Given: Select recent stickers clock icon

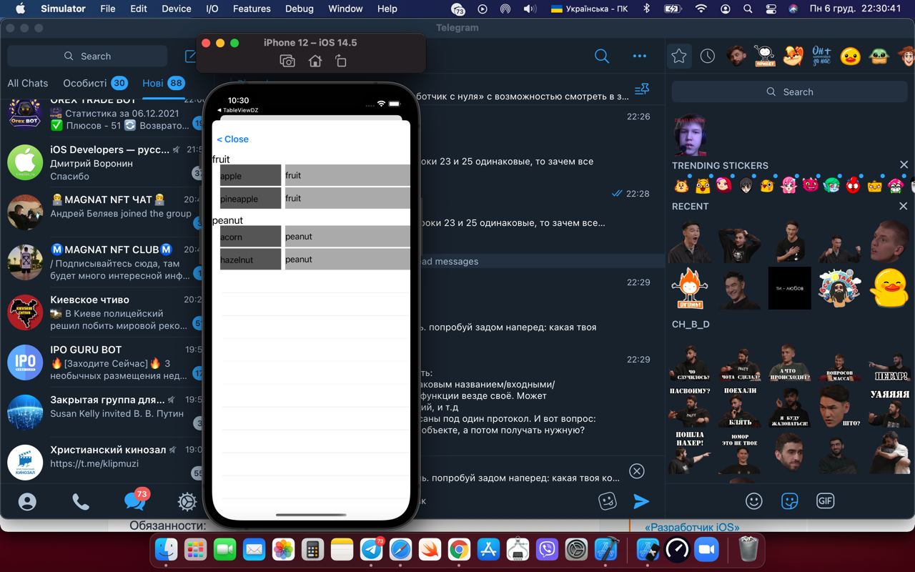Looking at the screenshot, I should 708,56.
